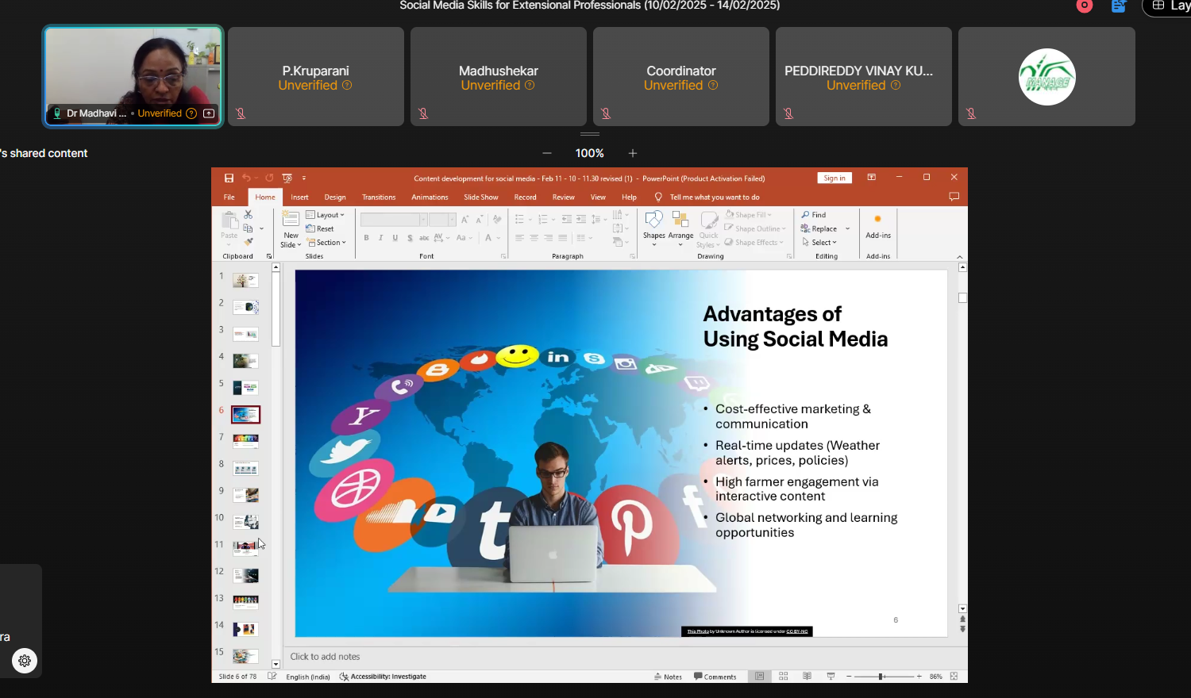
Task: Open the Shape Outline dropdown
Action: coord(755,228)
